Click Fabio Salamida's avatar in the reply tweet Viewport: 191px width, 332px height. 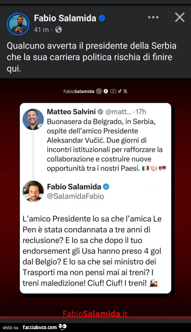(x=33, y=191)
